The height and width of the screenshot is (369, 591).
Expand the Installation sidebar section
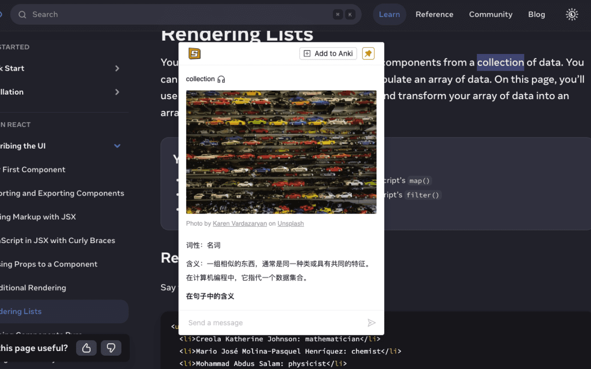click(x=117, y=92)
